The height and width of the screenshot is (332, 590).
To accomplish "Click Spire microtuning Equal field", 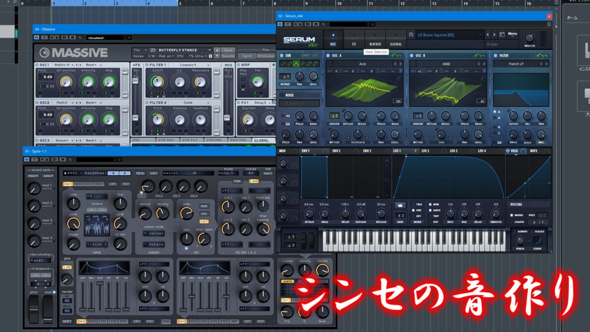I will pyautogui.click(x=40, y=260).
